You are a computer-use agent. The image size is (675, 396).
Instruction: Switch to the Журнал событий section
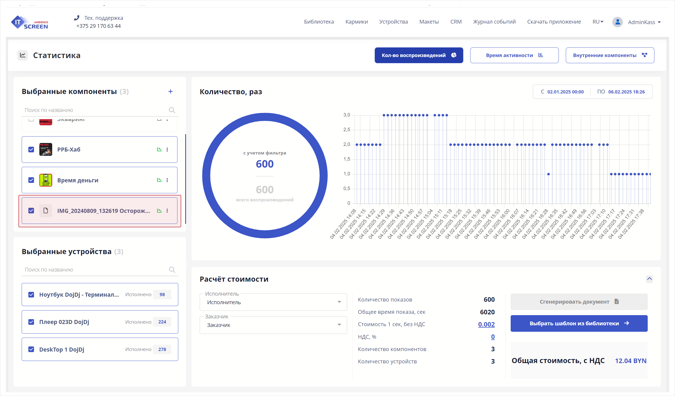(x=494, y=22)
